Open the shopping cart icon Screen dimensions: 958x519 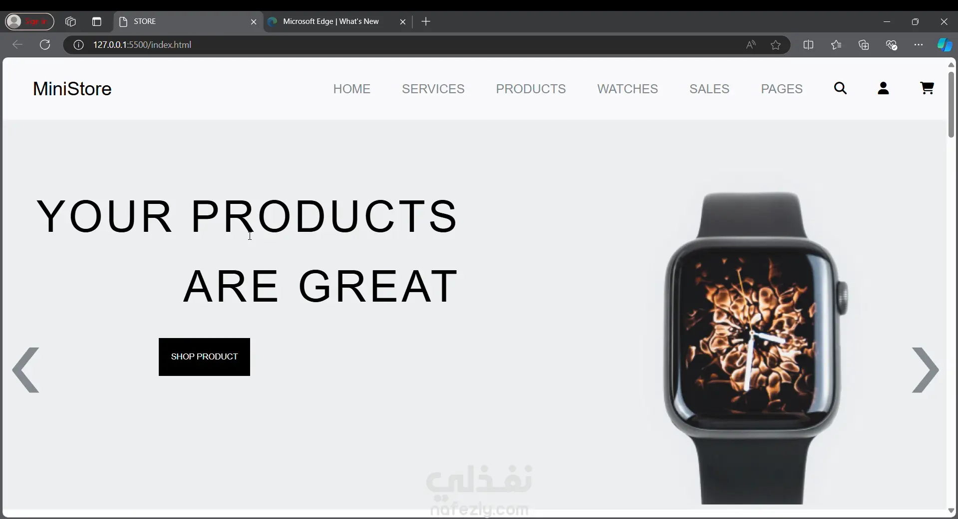[x=927, y=88]
